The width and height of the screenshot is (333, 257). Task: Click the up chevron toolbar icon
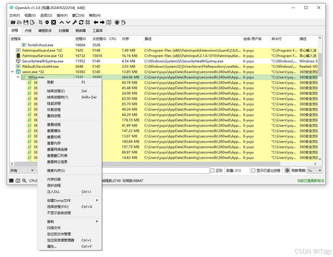(61, 22)
